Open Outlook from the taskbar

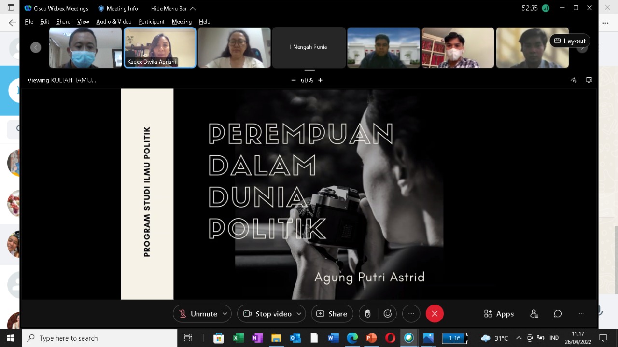pos(295,338)
